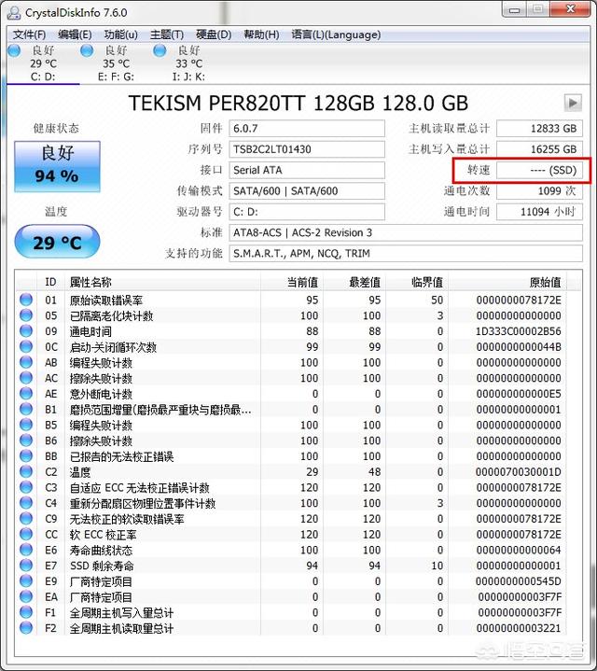Click the 良好 94 % health status button

(x=57, y=166)
